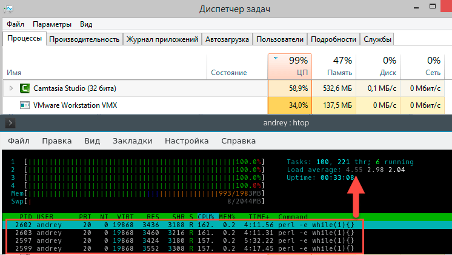
Task: Click the 532,6 МБ memory cell
Action: 334,88
